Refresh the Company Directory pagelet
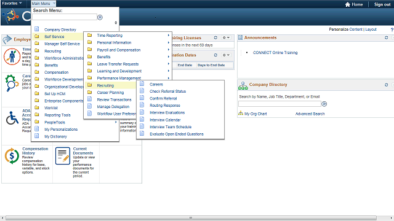This screenshot has height=221, width=394. click(x=386, y=85)
